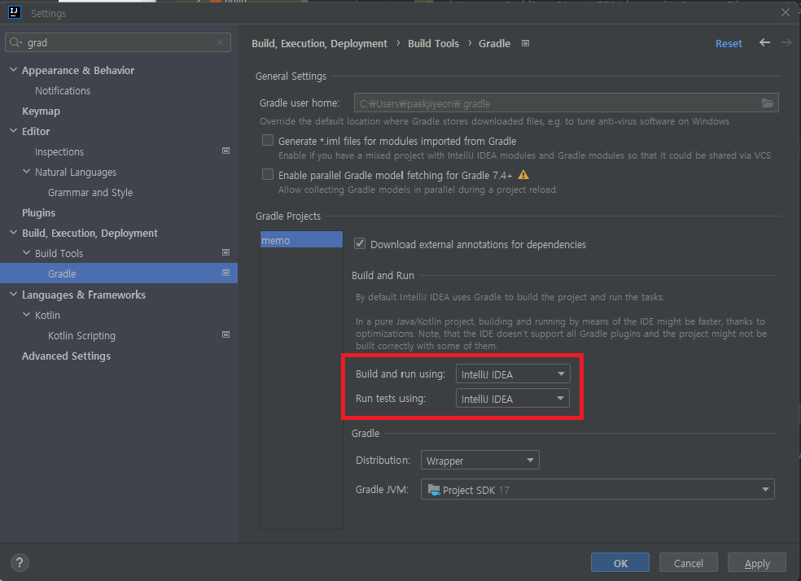
Task: Select the memo Gradle project
Action: pyautogui.click(x=301, y=240)
